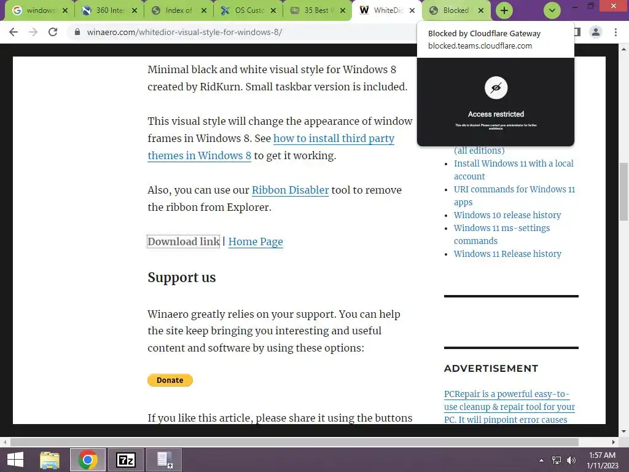Screen dimensions: 629x472
Task: Open the document app taskbar icon
Action: pyautogui.click(x=163, y=460)
